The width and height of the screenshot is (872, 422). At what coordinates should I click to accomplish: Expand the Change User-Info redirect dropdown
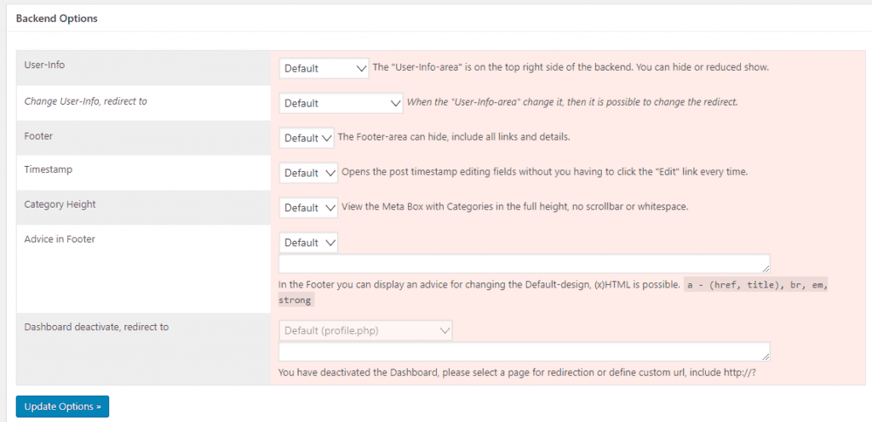(x=341, y=103)
